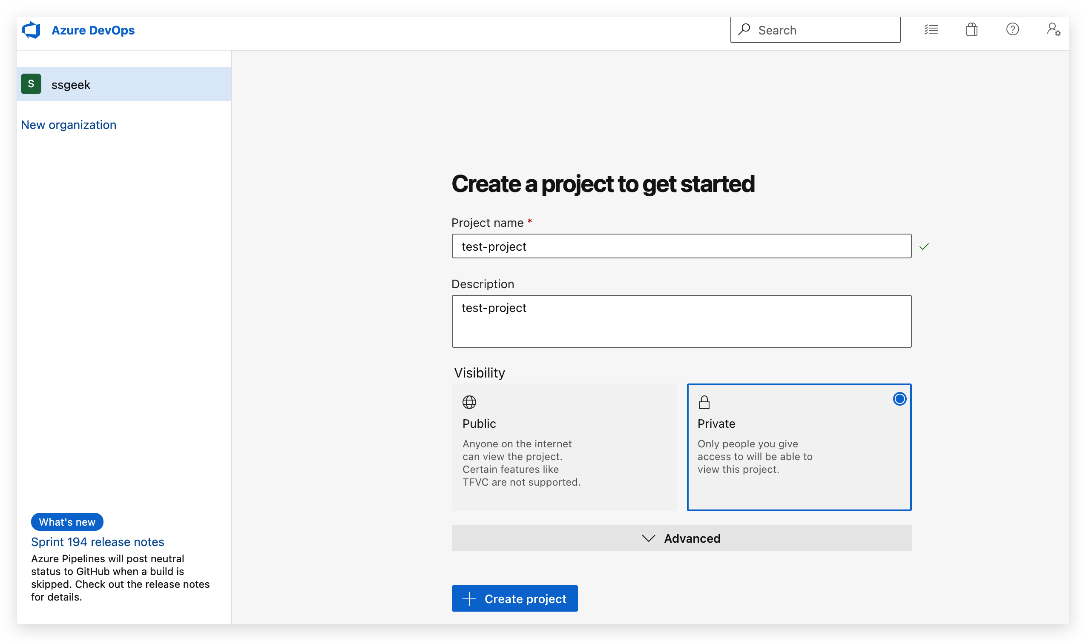Image resolution: width=1086 pixels, height=641 pixels.
Task: Click the 'Create a project to get started' heading
Action: pyautogui.click(x=603, y=183)
